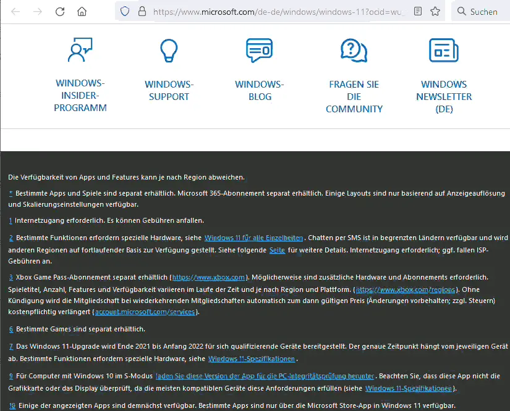The height and width of the screenshot is (411, 510).
Task: Click the community question bubble icon
Action: pos(354,50)
